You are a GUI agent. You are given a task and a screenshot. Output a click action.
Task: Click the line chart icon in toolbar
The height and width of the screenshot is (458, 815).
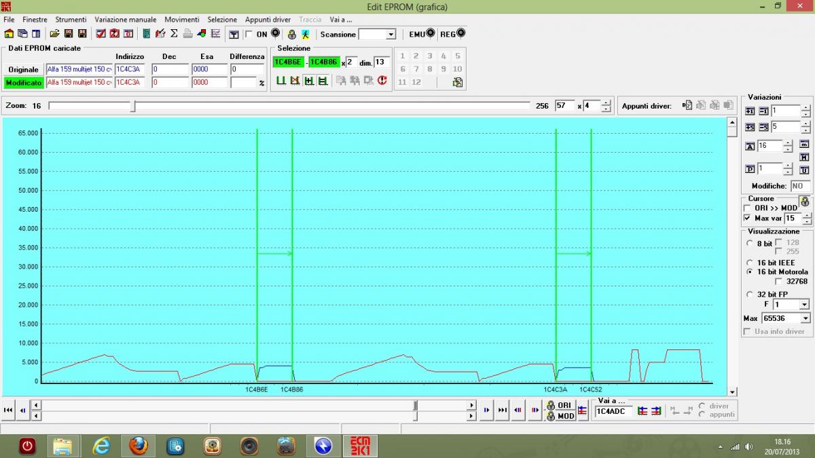(x=215, y=34)
